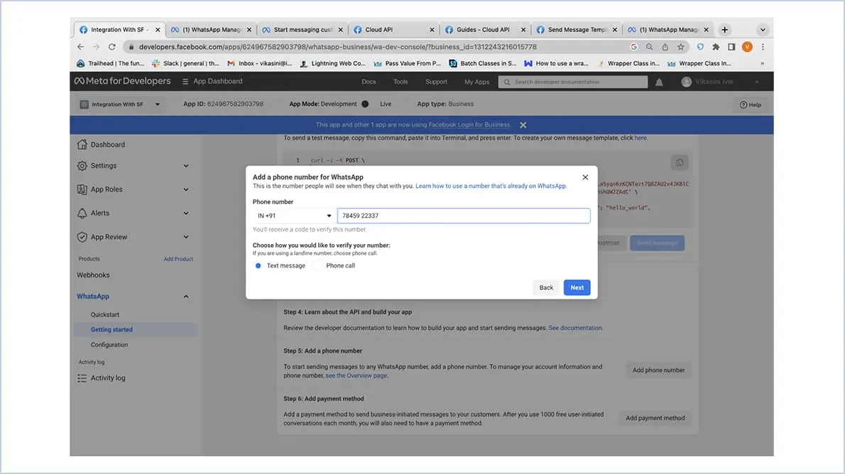Image resolution: width=845 pixels, height=474 pixels.
Task: Click the Settings gear icon in sidebar
Action: pos(82,166)
